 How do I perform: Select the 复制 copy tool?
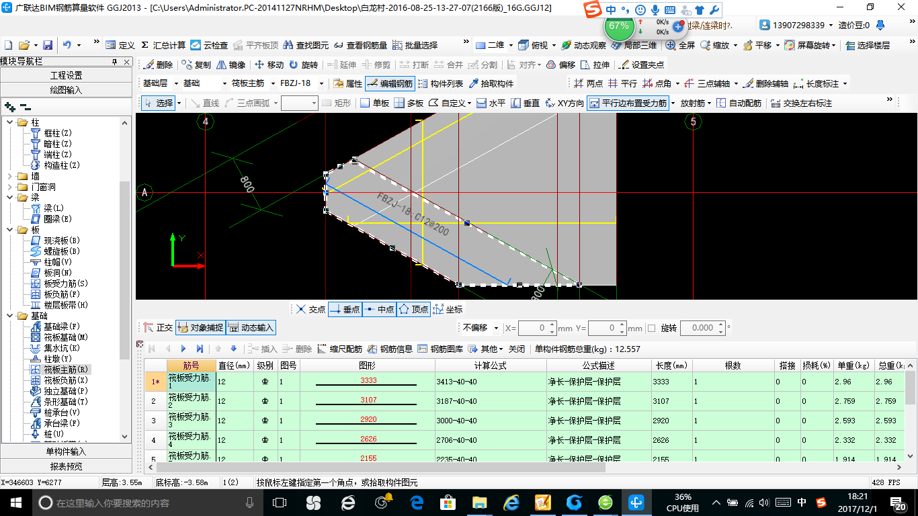[196, 64]
